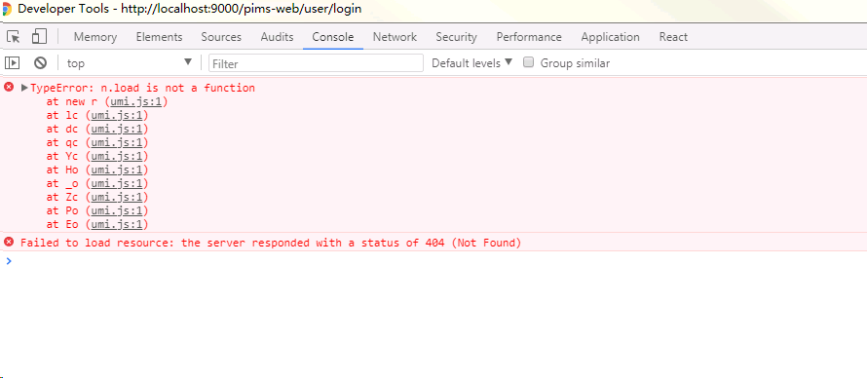Clear console with the ban icon
Screen dimensions: 867x378
pyautogui.click(x=40, y=63)
